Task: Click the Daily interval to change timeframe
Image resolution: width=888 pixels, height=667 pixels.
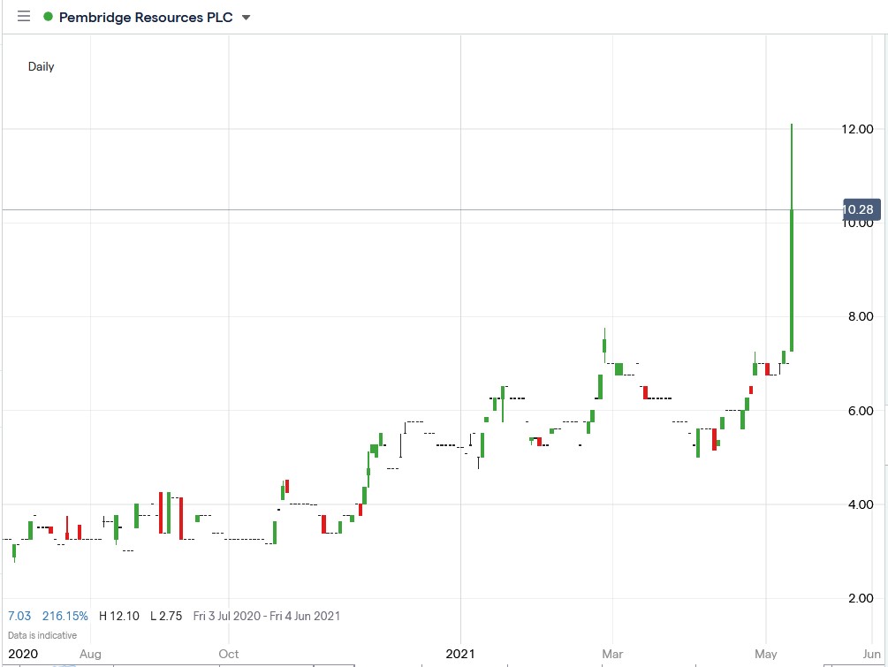Action: point(41,66)
